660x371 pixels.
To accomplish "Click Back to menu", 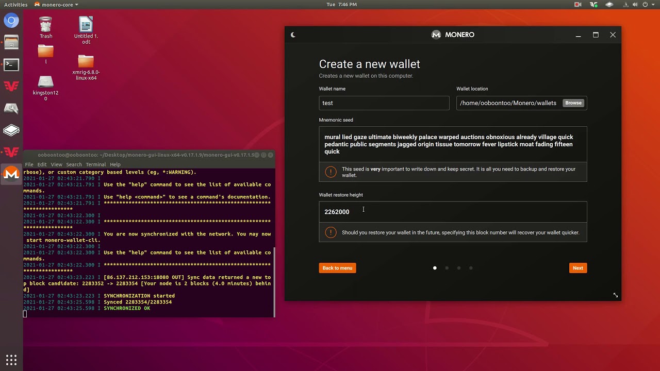I will 337,268.
